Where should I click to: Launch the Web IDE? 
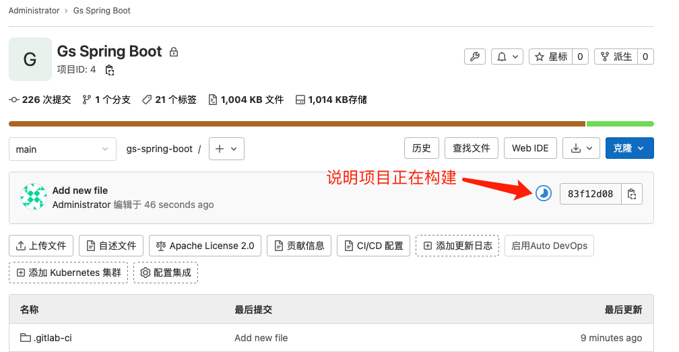[530, 148]
